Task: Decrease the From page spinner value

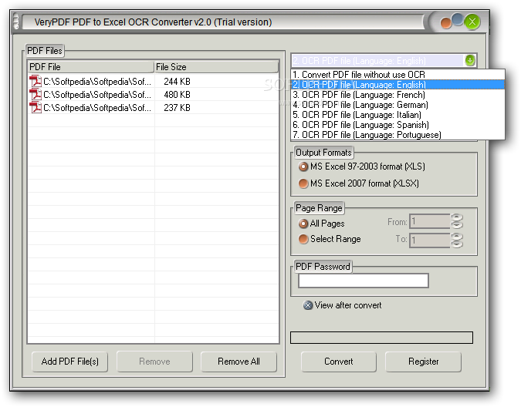Action: point(457,225)
